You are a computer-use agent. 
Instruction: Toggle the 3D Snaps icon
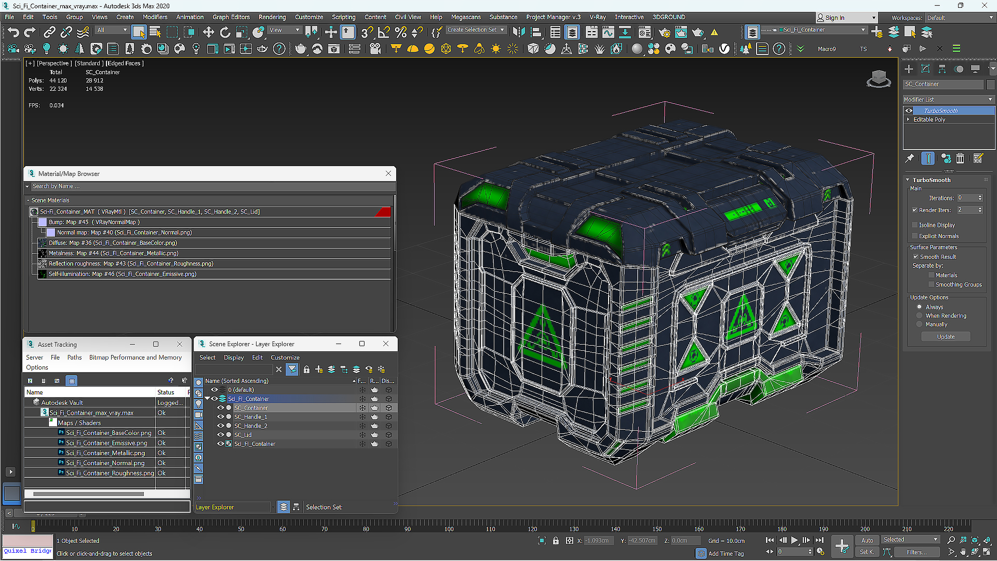pyautogui.click(x=367, y=32)
